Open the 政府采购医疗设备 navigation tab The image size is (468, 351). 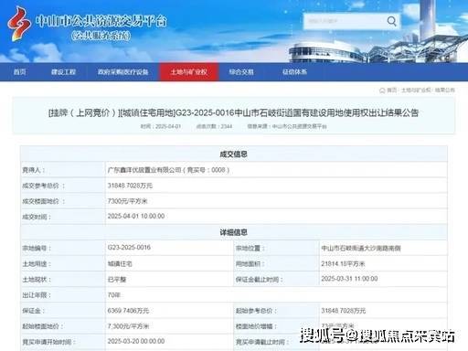[122, 72]
